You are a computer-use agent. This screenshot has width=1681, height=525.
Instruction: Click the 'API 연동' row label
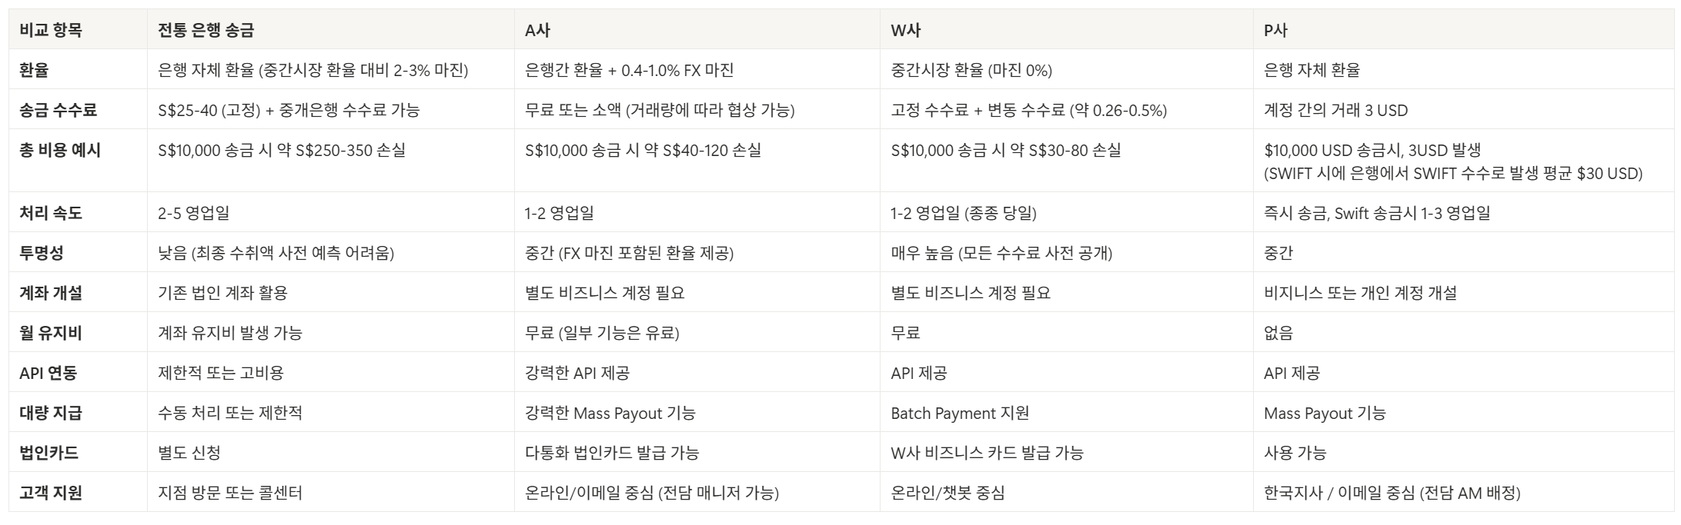point(48,373)
